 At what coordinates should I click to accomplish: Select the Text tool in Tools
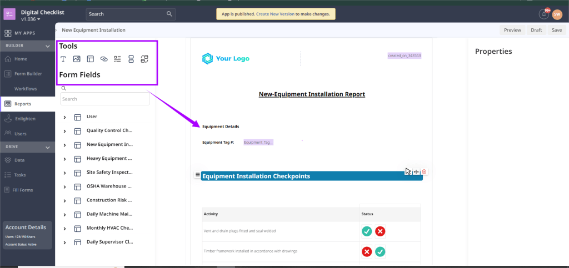tap(63, 59)
